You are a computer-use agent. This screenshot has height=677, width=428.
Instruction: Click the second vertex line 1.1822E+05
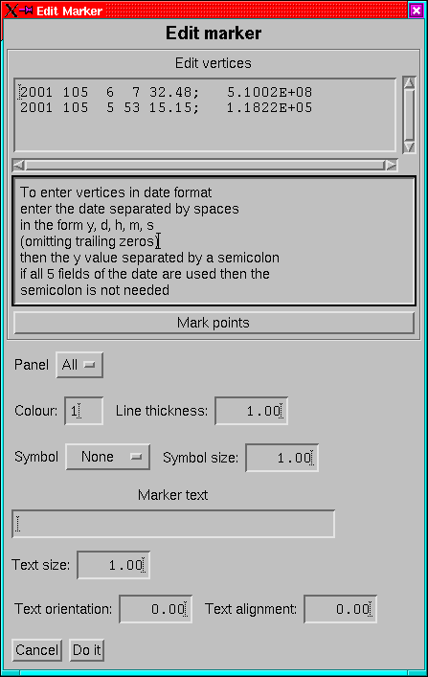[166, 107]
